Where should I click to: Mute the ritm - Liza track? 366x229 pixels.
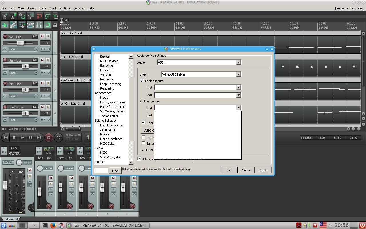click(42, 60)
